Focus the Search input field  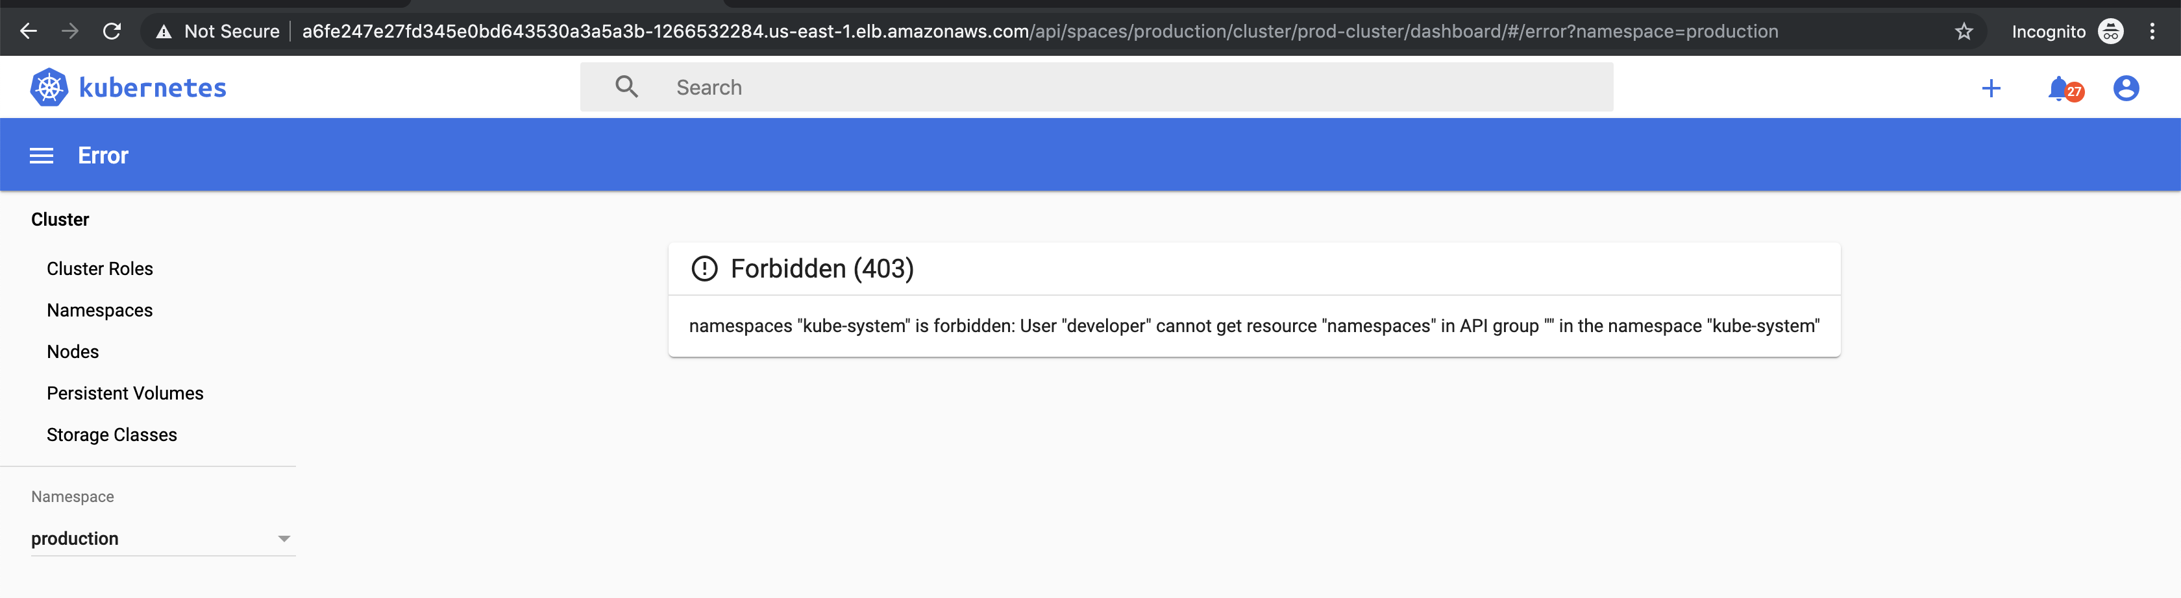[1096, 87]
